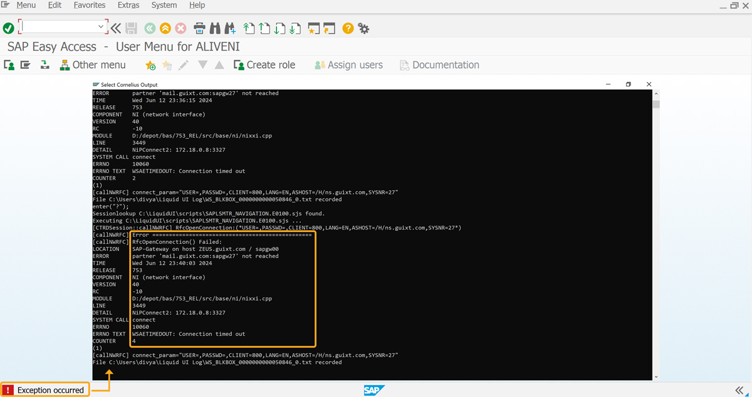Click red error icon in status bar
Viewport: 752px width, 397px height.
click(8, 390)
